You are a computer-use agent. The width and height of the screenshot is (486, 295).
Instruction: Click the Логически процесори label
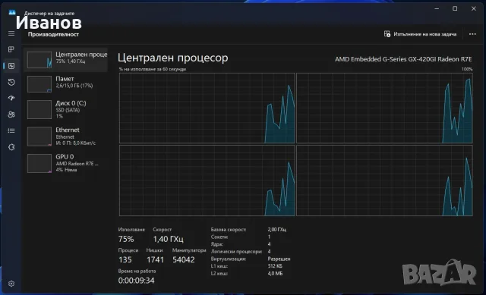click(x=236, y=252)
